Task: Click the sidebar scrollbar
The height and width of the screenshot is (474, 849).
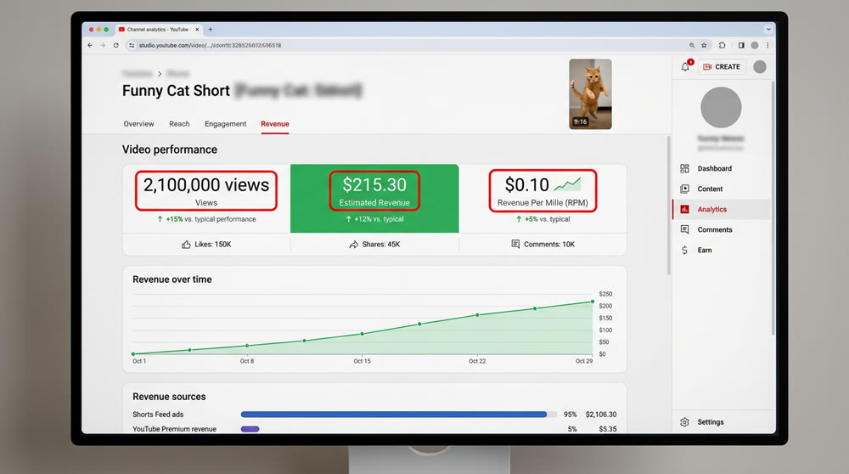Action: [x=773, y=208]
